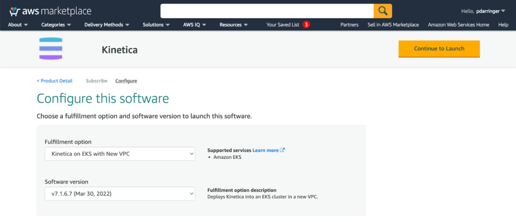Open Your Saved List

(283, 25)
